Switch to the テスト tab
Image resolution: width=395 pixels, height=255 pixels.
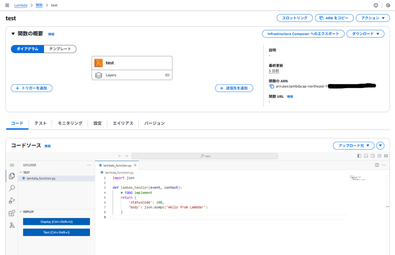[41, 123]
